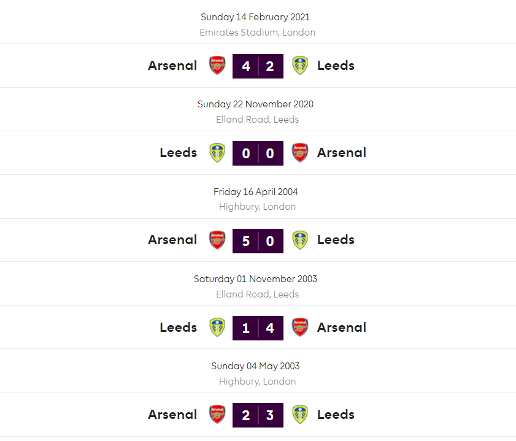Click the Leeds crest in the 22 November 2020 match
Viewport: 516px width, 441px height.
coord(217,153)
